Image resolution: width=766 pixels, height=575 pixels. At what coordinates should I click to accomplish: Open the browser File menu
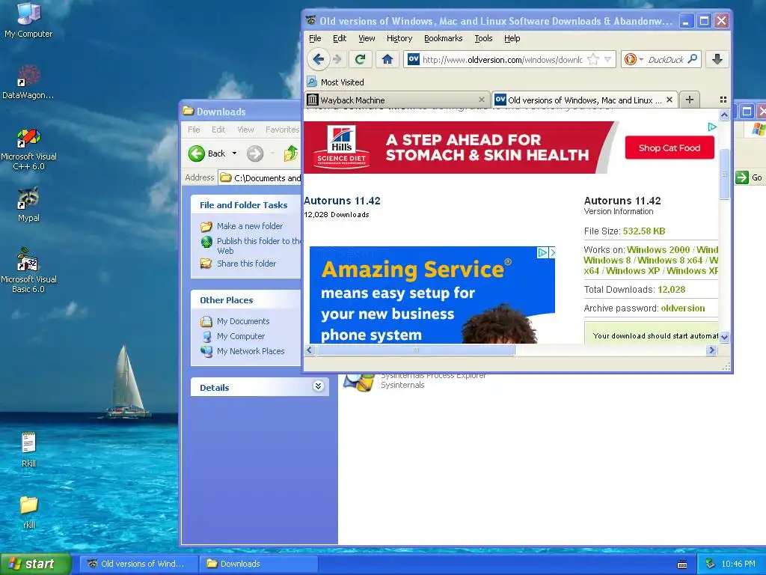315,38
